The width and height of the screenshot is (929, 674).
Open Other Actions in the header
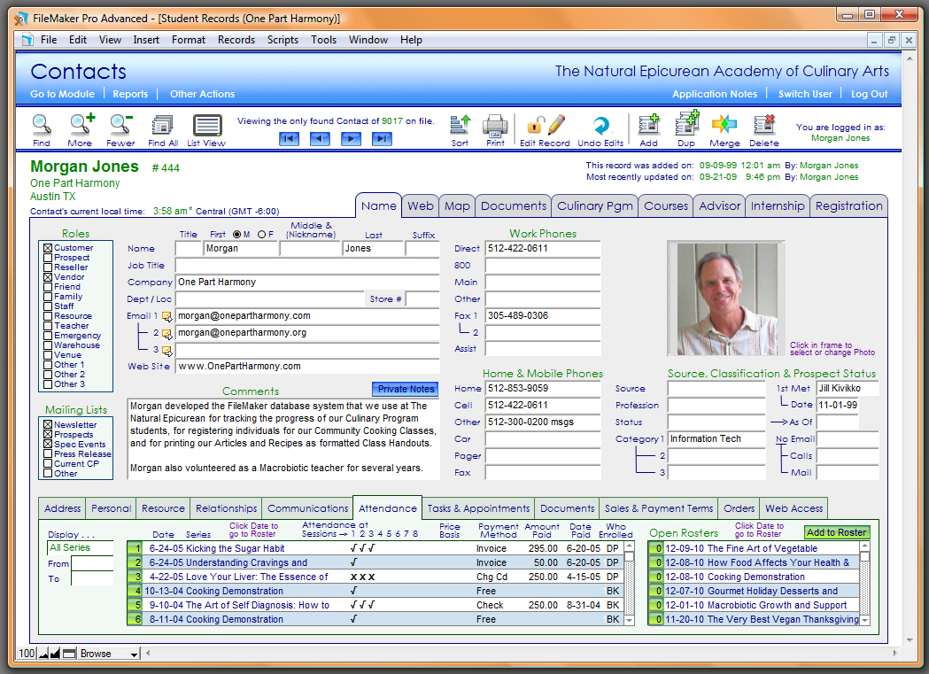coord(202,94)
